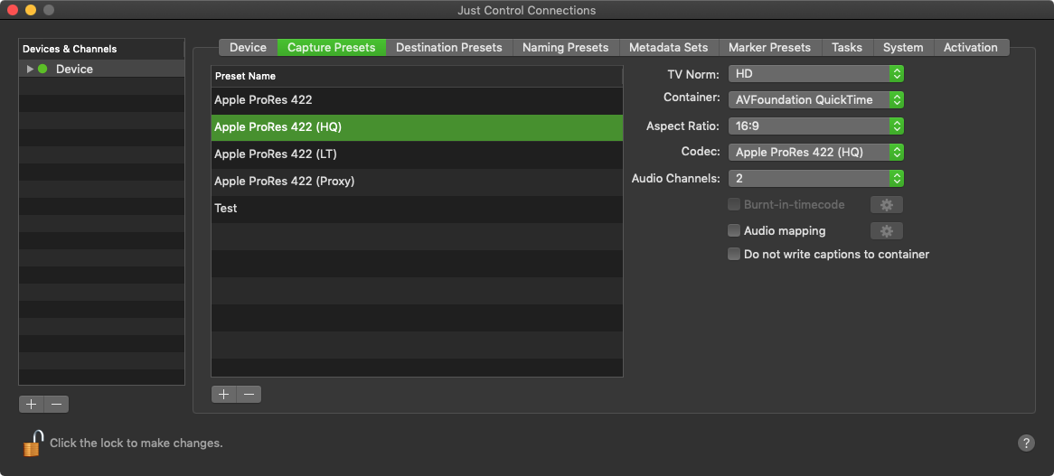The image size is (1054, 476).
Task: Open Audio mapping gear settings
Action: (x=887, y=231)
